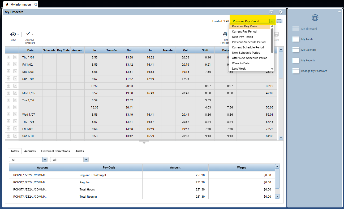Viewport: 344px width, 209px height.
Task: Open the My Audits widget icon
Action: tap(296, 39)
